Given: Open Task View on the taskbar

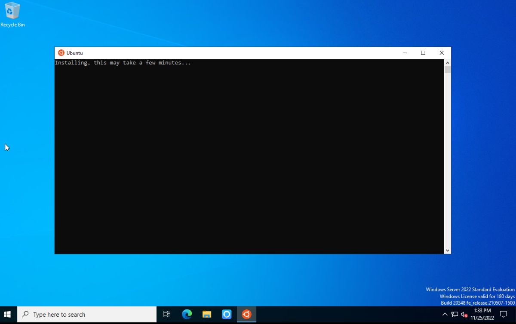Looking at the screenshot, I should pyautogui.click(x=166, y=314).
